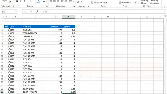
Task: Click Select All corner triangle
Action: (x=3, y=17)
